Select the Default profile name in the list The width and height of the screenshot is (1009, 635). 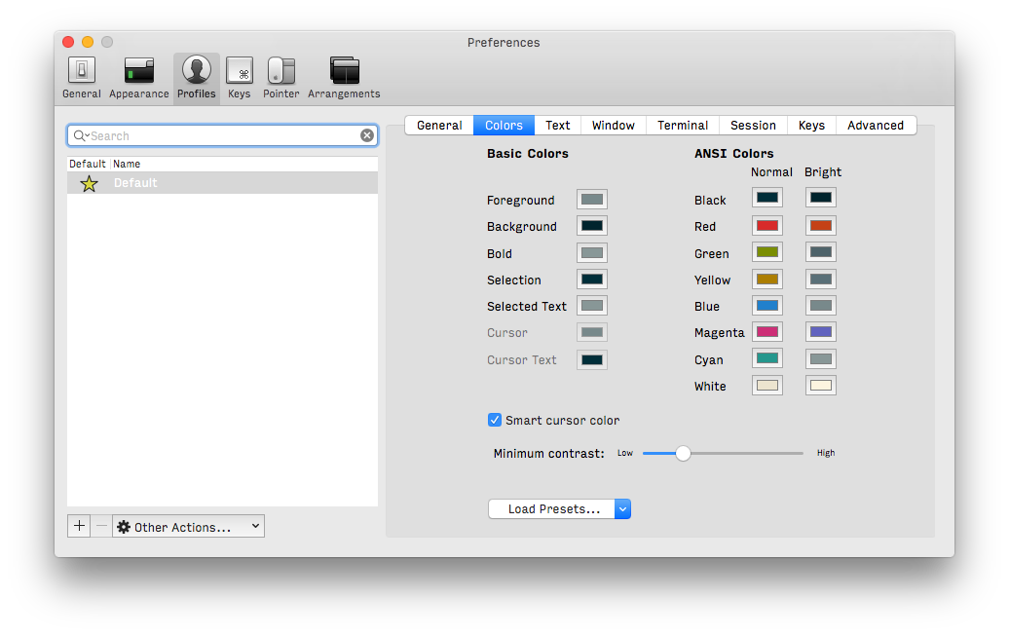click(135, 183)
